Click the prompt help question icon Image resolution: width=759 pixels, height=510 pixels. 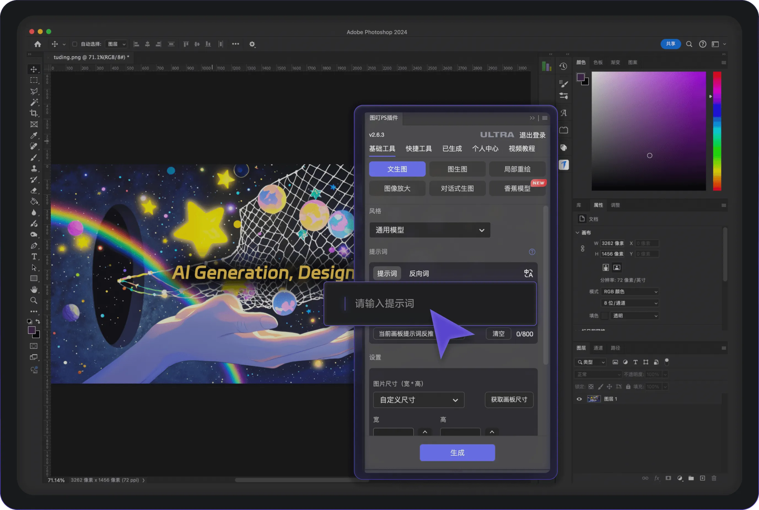[532, 252]
